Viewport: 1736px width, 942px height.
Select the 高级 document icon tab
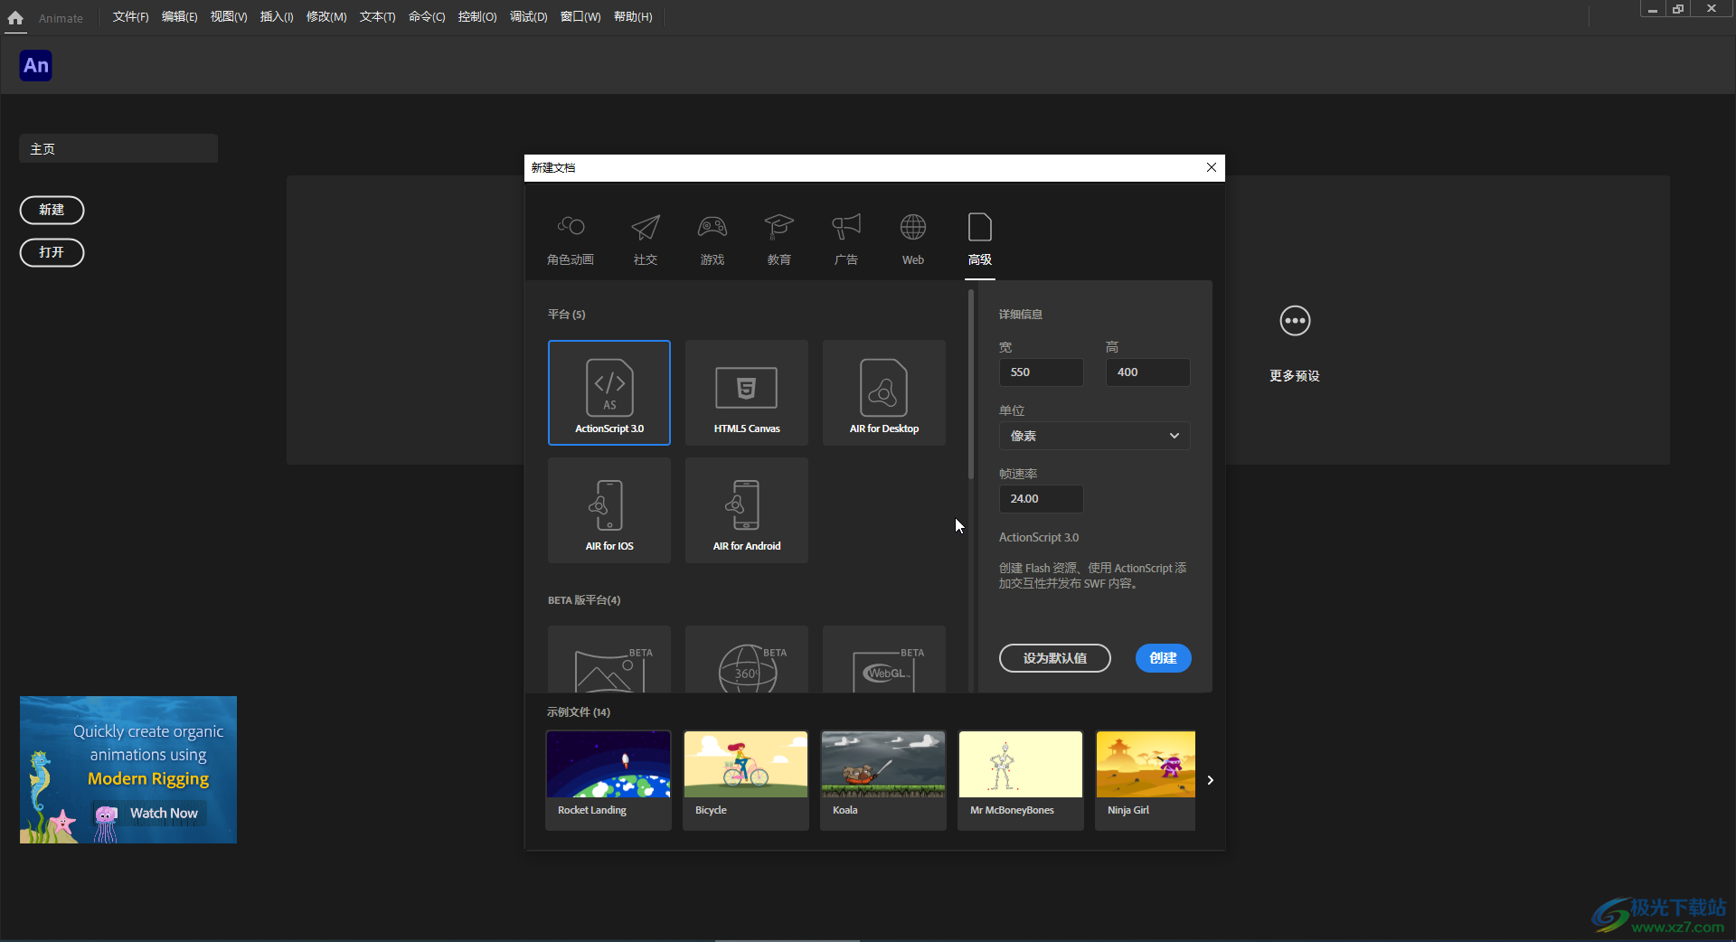[x=980, y=227]
